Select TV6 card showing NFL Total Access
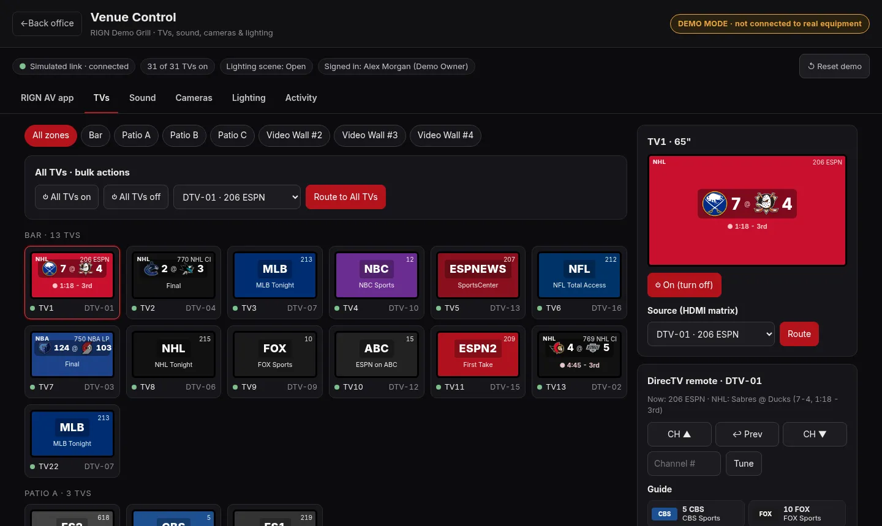The image size is (882, 526). [x=579, y=283]
